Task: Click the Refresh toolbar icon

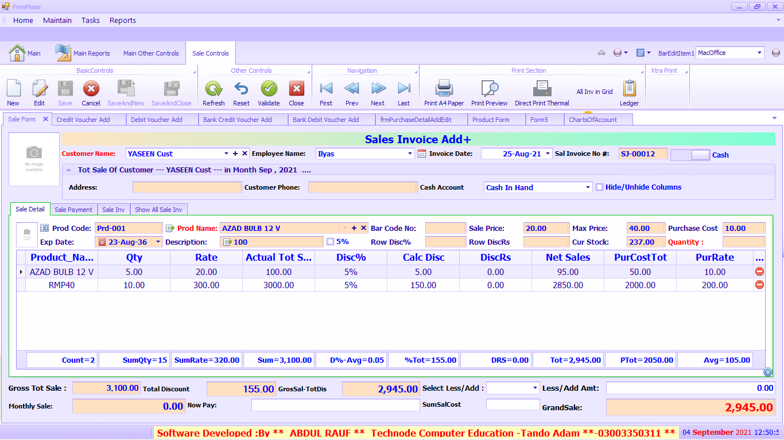Action: click(x=214, y=88)
